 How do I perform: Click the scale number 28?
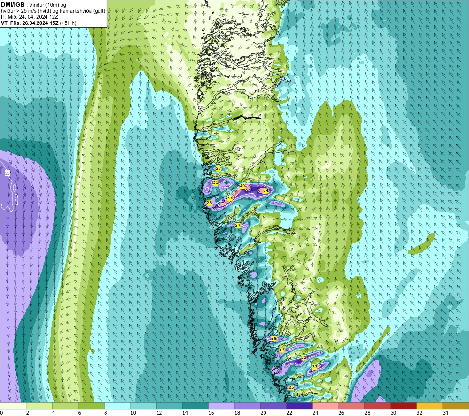point(367,413)
